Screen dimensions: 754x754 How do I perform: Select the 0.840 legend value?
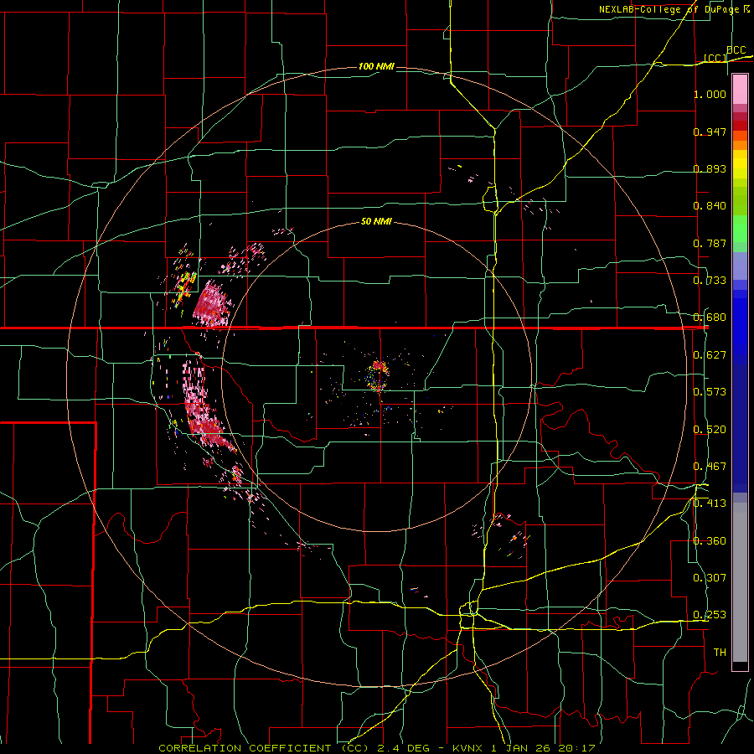click(710, 206)
